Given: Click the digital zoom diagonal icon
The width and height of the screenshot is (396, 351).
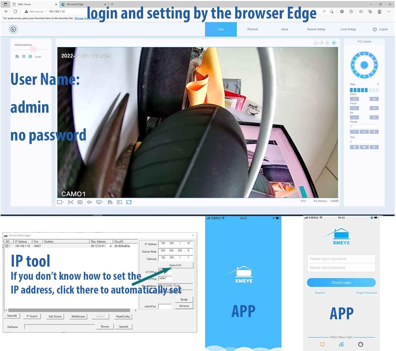Looking at the screenshot, I should 119,202.
